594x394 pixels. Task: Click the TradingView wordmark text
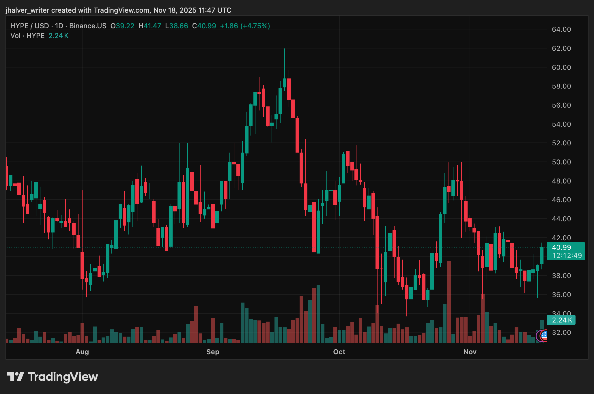point(63,377)
